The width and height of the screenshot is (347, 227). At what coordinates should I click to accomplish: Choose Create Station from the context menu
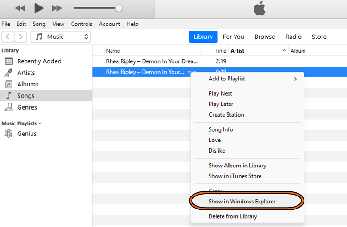click(x=247, y=115)
